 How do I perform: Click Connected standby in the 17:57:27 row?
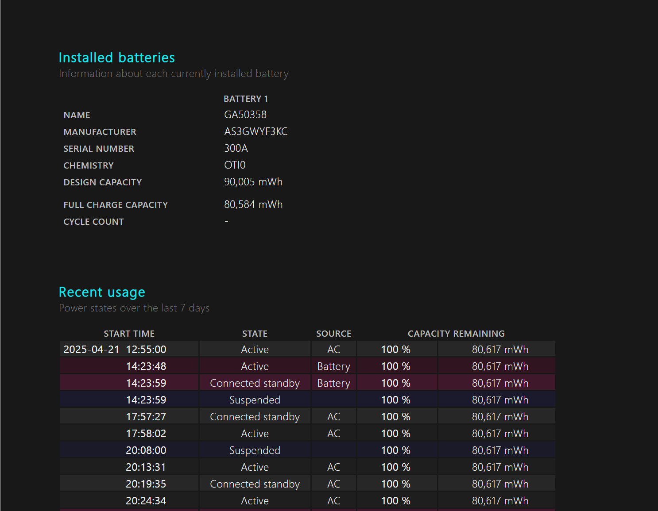(x=255, y=417)
